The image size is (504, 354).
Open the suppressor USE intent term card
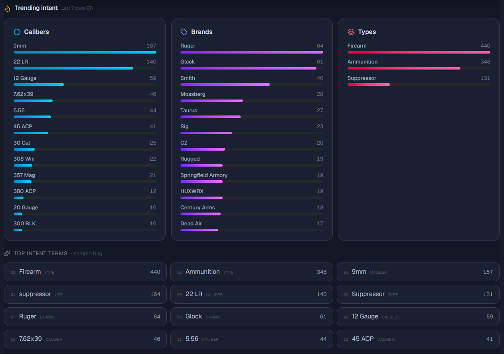(x=85, y=294)
